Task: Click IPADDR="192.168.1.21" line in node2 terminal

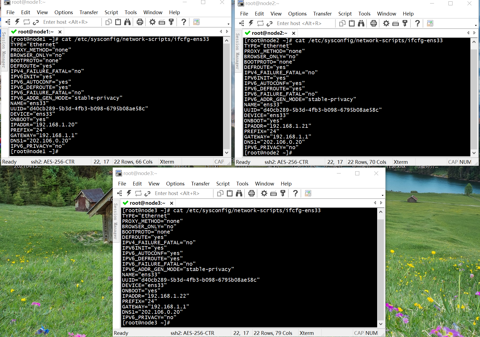Action: [x=278, y=126]
